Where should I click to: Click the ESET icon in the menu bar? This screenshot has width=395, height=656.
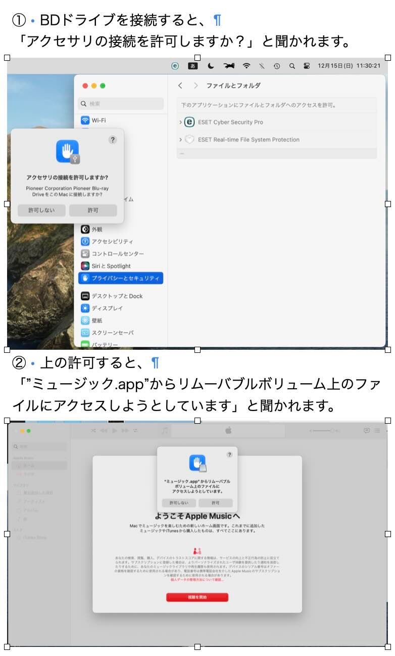tap(175, 66)
